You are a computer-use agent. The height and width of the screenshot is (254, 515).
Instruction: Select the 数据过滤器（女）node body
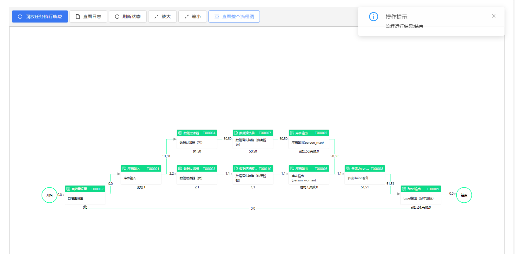pyautogui.click(x=197, y=178)
